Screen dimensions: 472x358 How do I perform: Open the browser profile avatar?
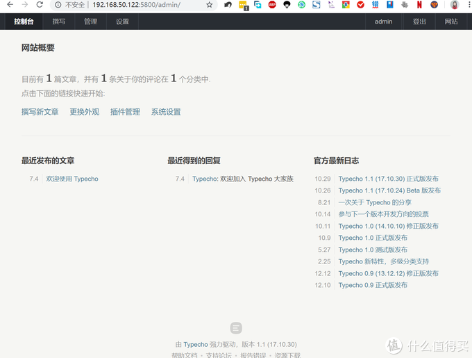coord(455,5)
